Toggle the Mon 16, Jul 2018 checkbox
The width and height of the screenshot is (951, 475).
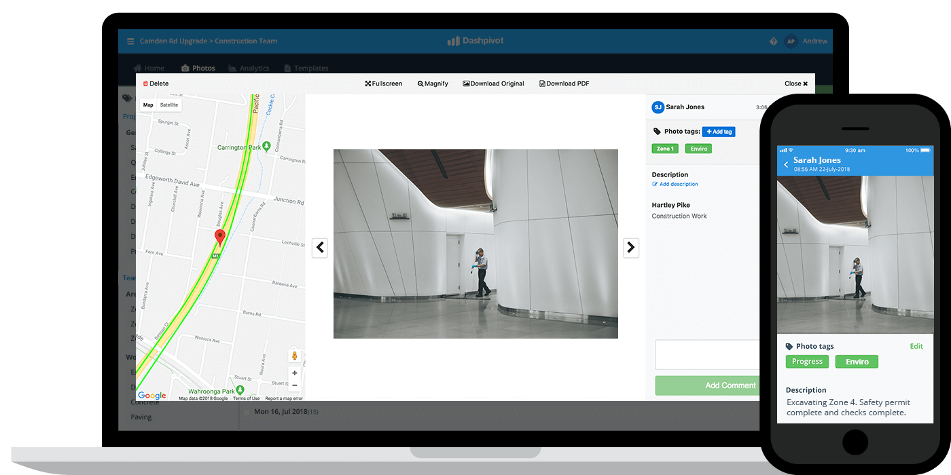point(247,412)
